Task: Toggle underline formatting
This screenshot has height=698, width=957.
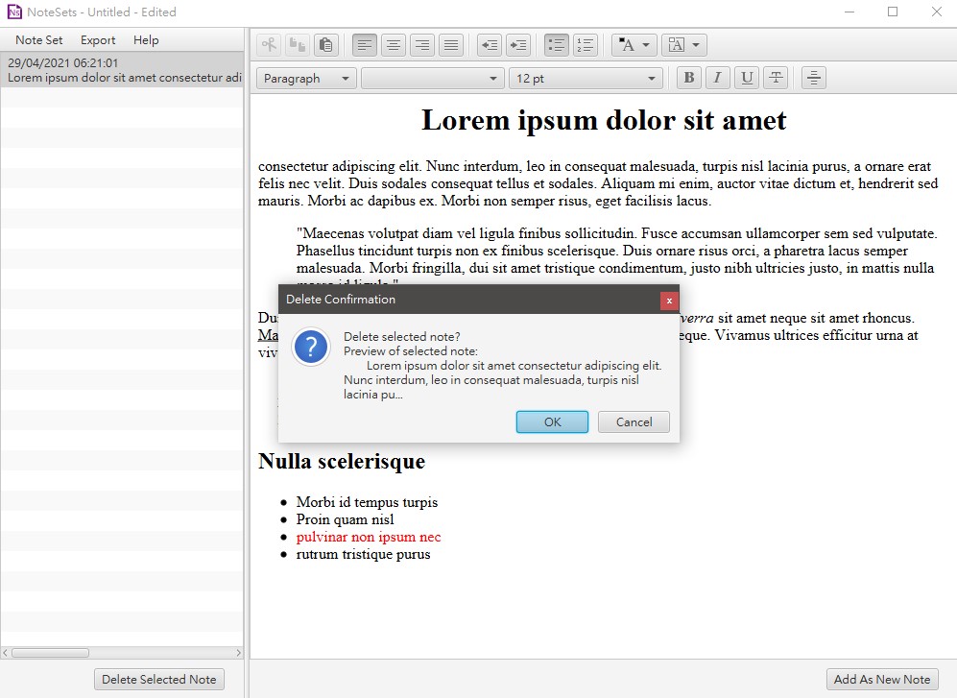Action: 747,79
